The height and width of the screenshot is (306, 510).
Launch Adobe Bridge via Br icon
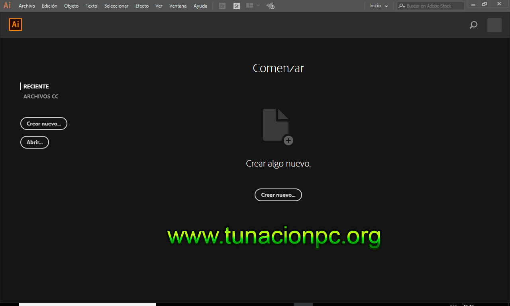pos(222,6)
